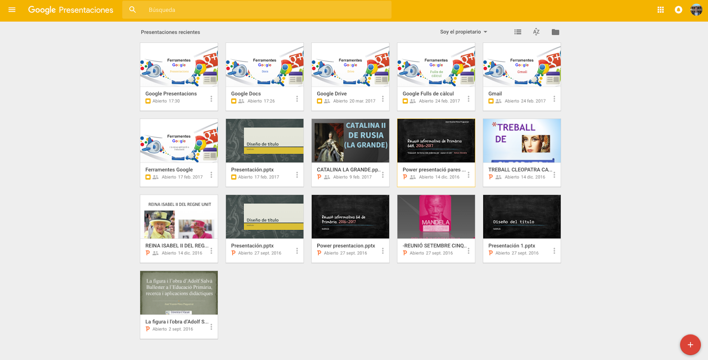
Task: Click the 'Google Docs' title text
Action: click(x=246, y=94)
